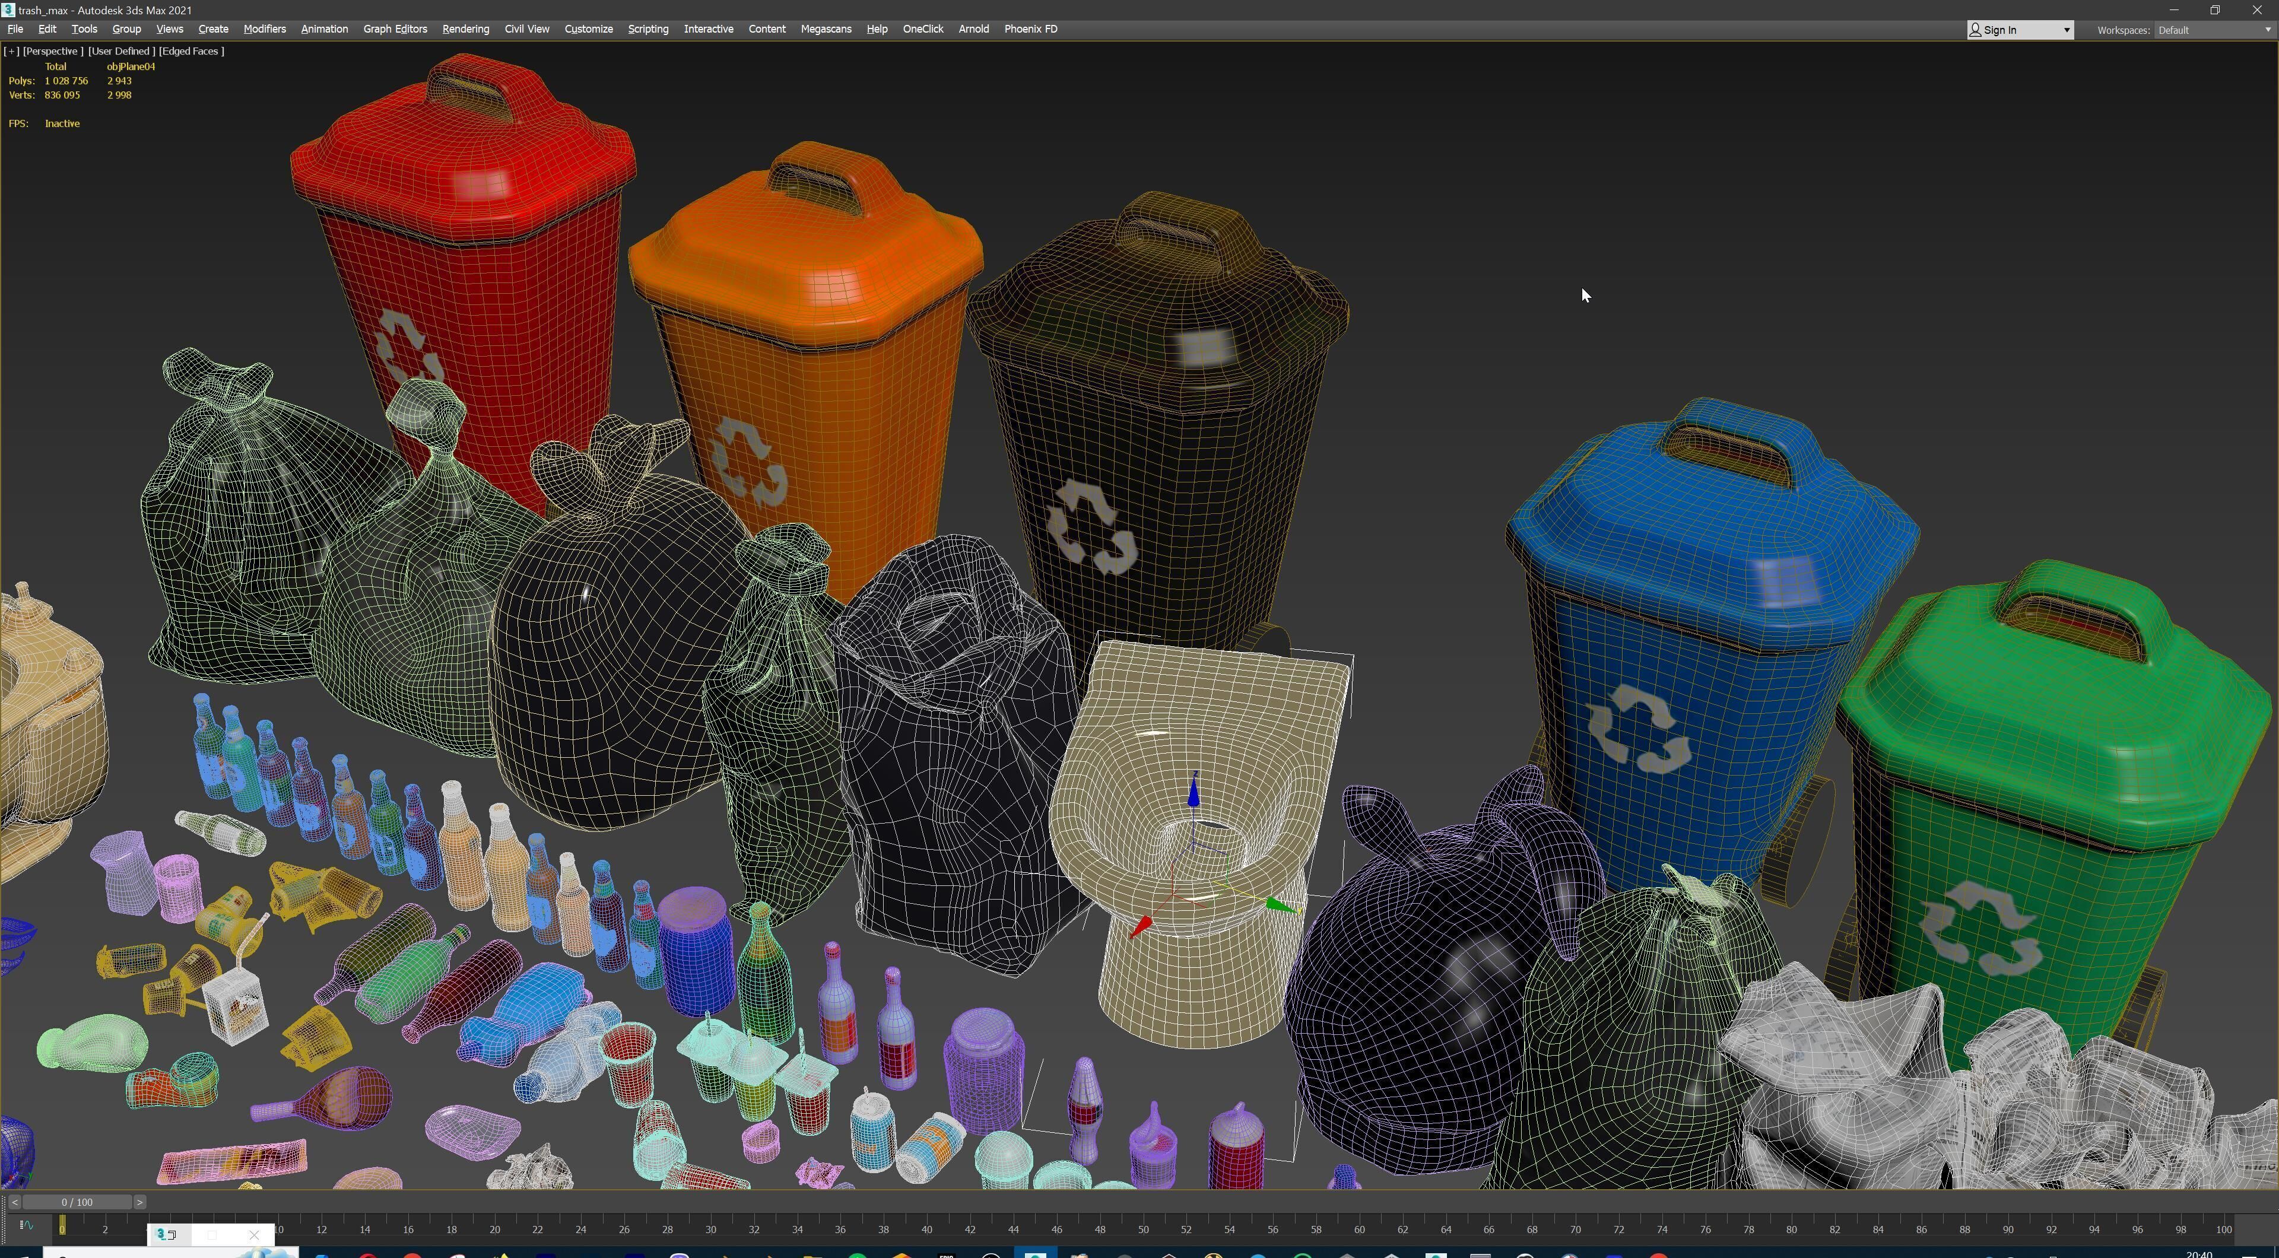Open the Civil View menu

(526, 29)
